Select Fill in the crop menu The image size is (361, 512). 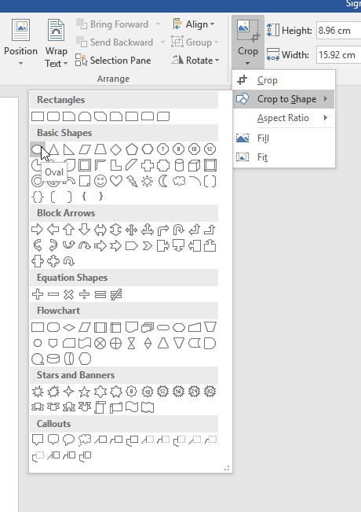pyautogui.click(x=283, y=138)
